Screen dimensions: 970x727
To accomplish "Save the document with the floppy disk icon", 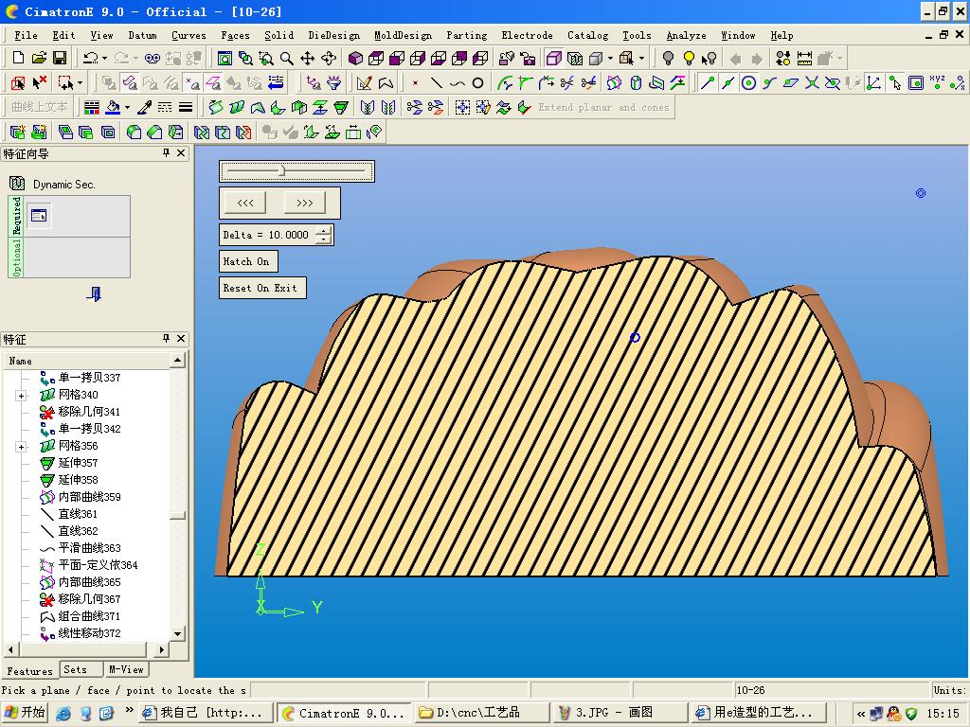I will [x=60, y=58].
